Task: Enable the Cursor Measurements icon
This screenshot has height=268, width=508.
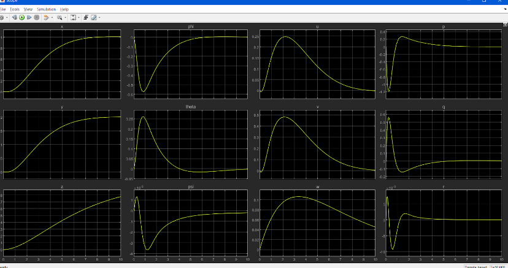Action: 94,18
